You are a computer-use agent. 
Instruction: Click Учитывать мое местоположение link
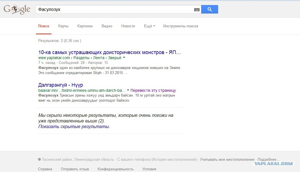pyautogui.click(x=227, y=159)
